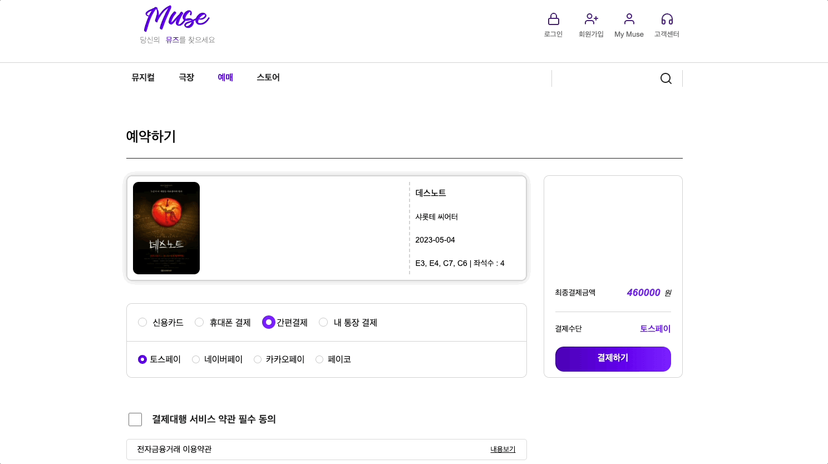828x464 pixels.
Task: Select the 네이버페이 radio button
Action: pos(196,359)
